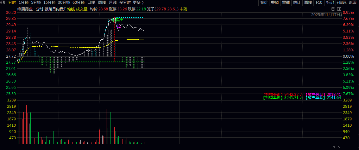This screenshot has height=150, width=359.
Task: Select the 分时 tab
Action: (12, 3)
